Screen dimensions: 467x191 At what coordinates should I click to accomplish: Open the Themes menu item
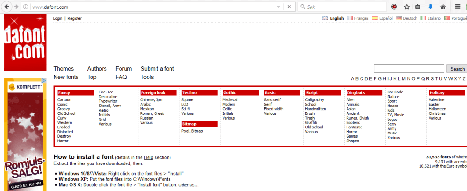tap(64, 69)
